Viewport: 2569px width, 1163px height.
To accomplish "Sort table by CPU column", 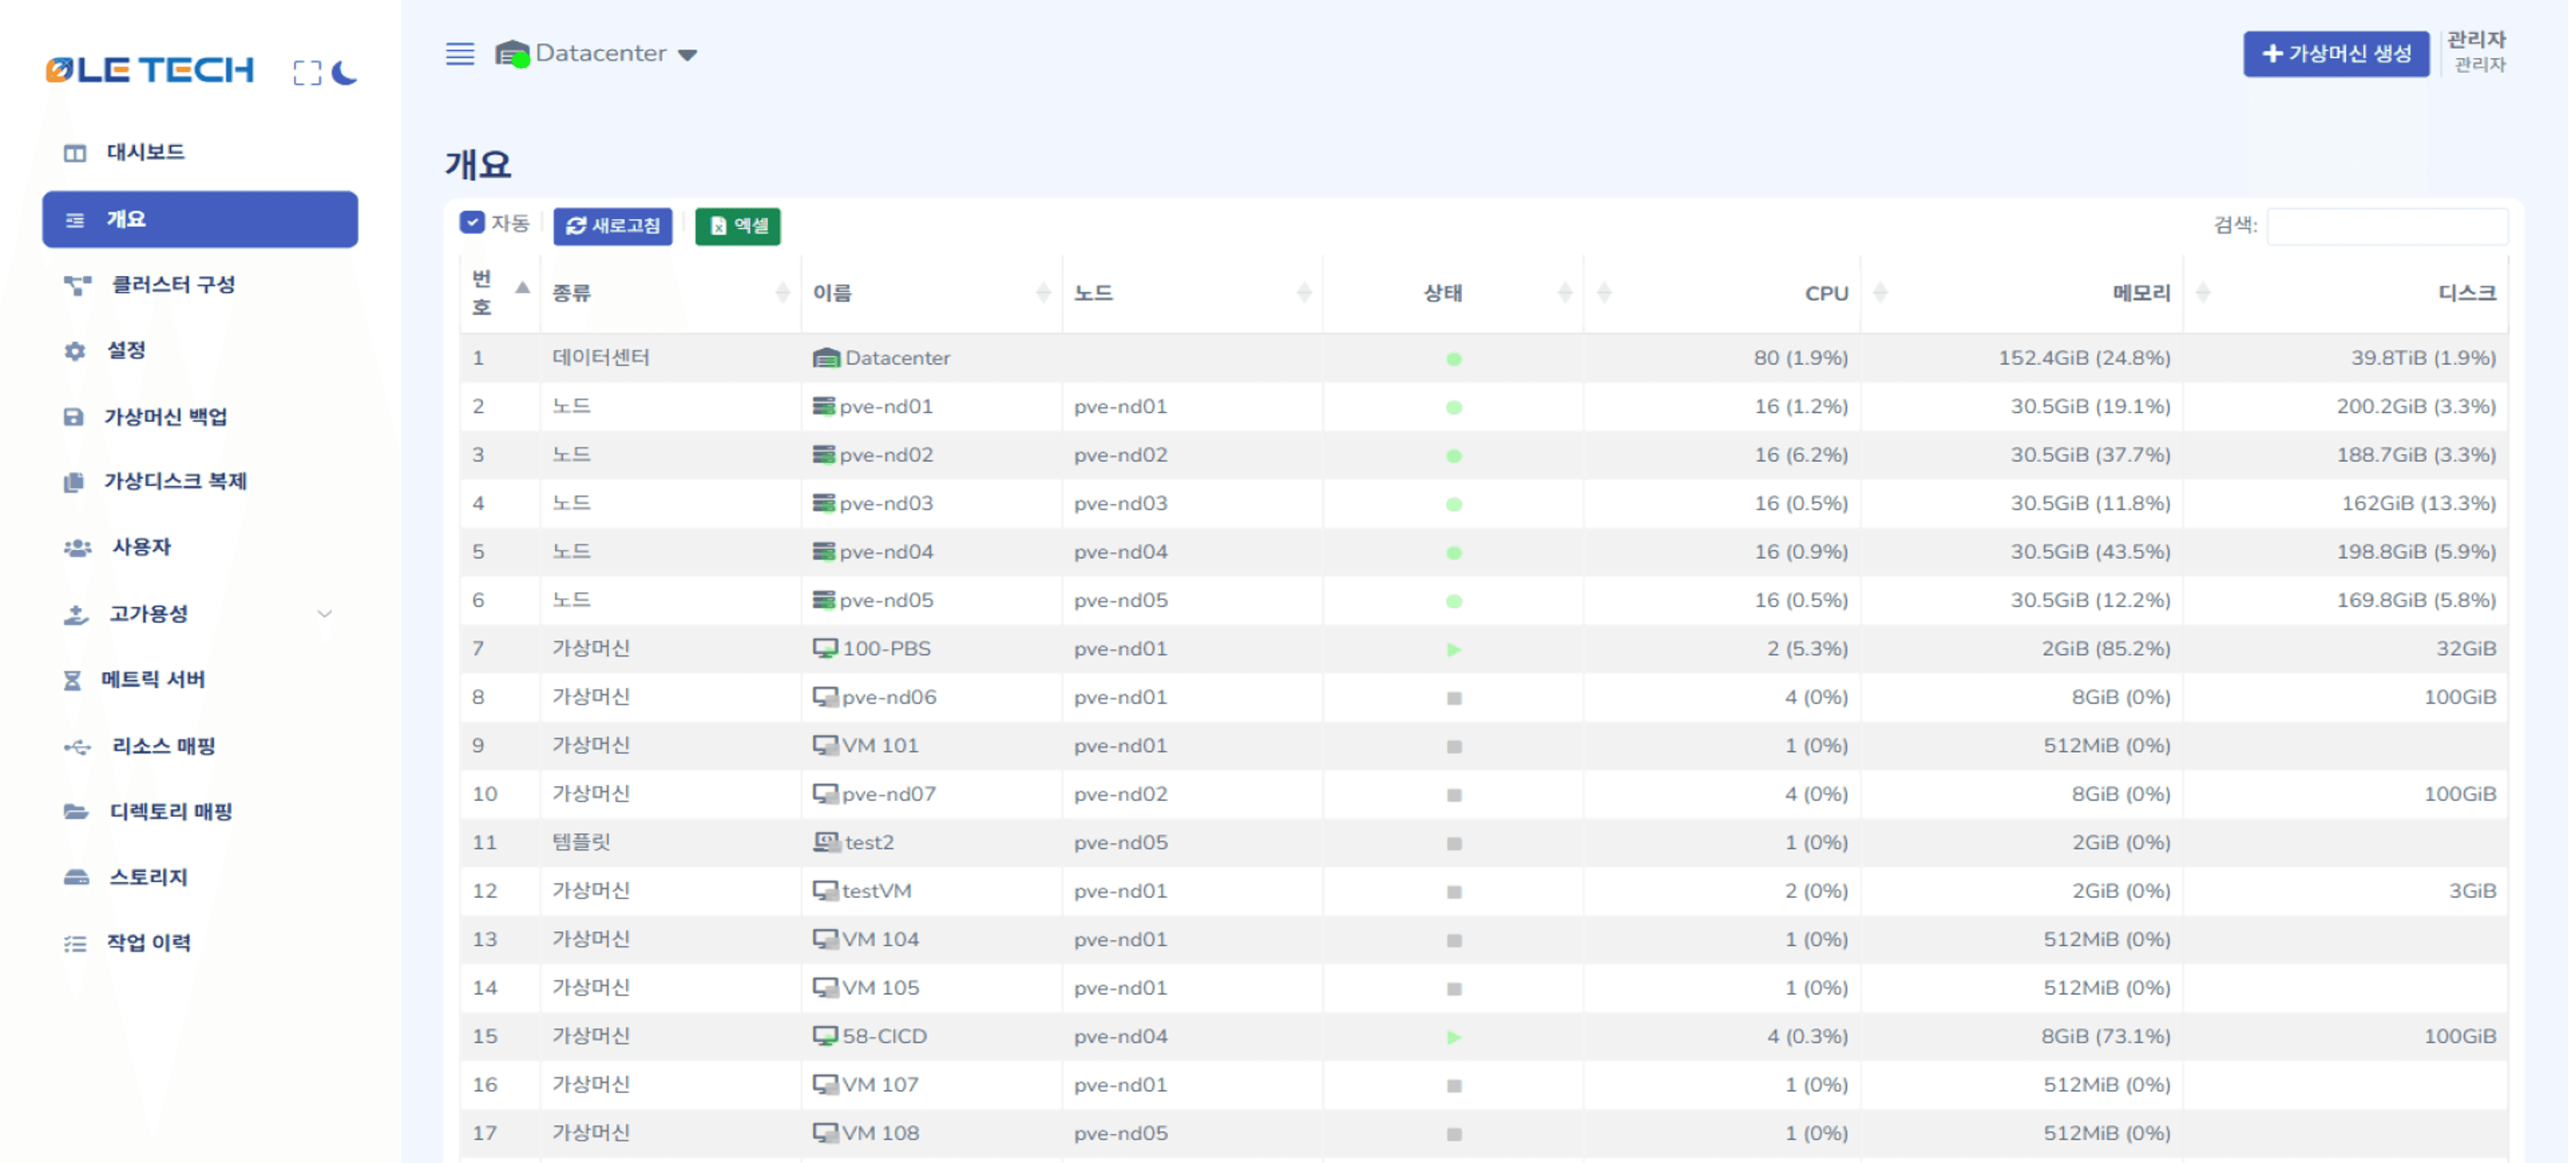I will click(x=1722, y=293).
